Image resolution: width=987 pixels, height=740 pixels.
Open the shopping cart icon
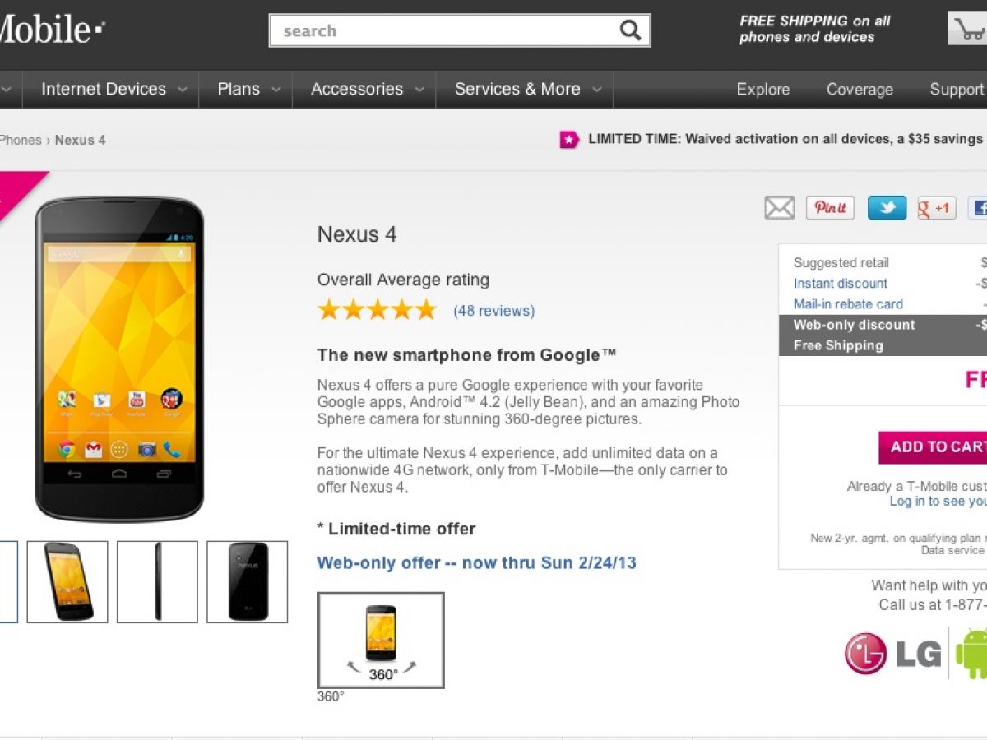pyautogui.click(x=968, y=29)
